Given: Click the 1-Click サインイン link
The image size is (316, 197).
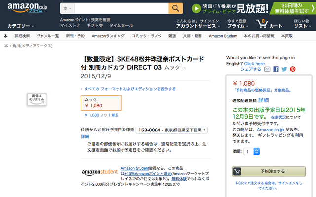Looking at the screenshot, I should [269, 185].
